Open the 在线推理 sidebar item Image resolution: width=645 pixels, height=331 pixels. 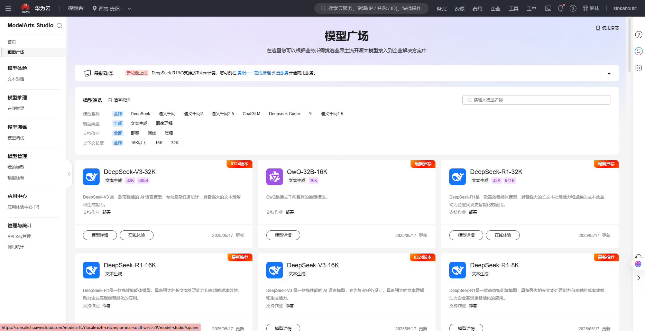(x=16, y=109)
